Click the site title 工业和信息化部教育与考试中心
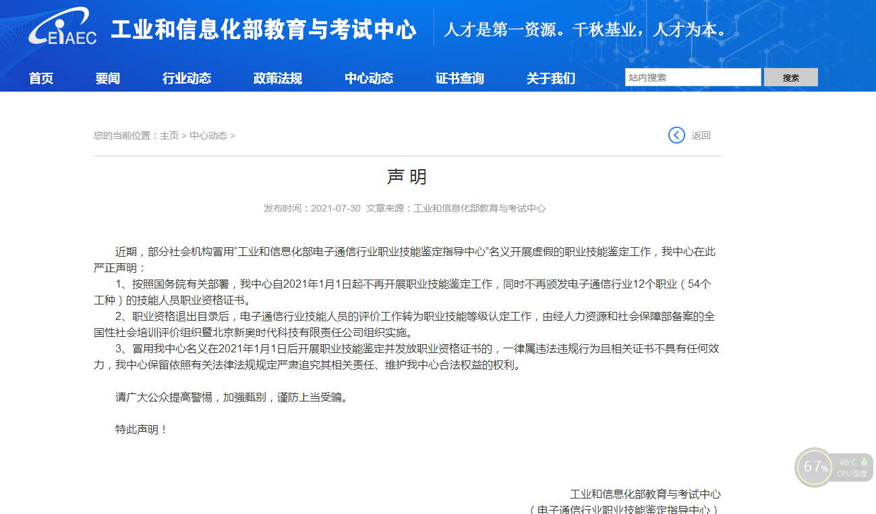 click(x=264, y=30)
